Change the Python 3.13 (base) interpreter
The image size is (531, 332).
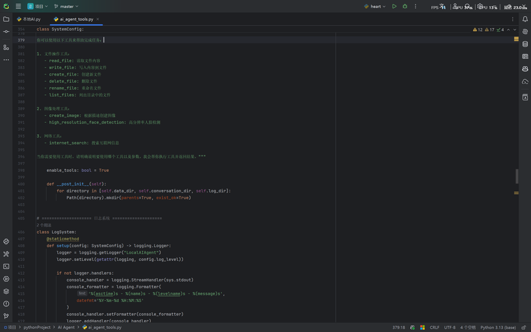(x=499, y=327)
